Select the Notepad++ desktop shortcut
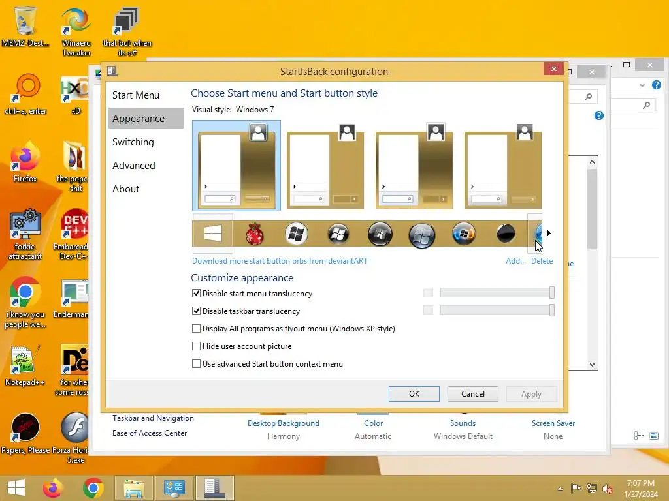Image resolution: width=669 pixels, height=501 pixels. click(25, 367)
